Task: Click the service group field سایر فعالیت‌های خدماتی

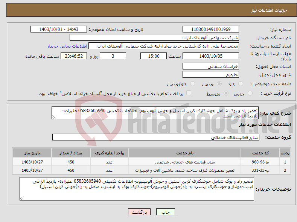Action: tap(156, 137)
